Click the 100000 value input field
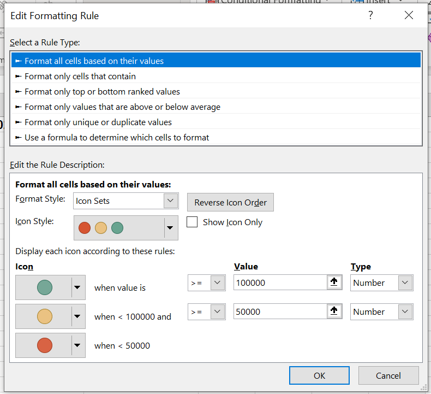Screen dimensions: 431x394 click(279, 283)
